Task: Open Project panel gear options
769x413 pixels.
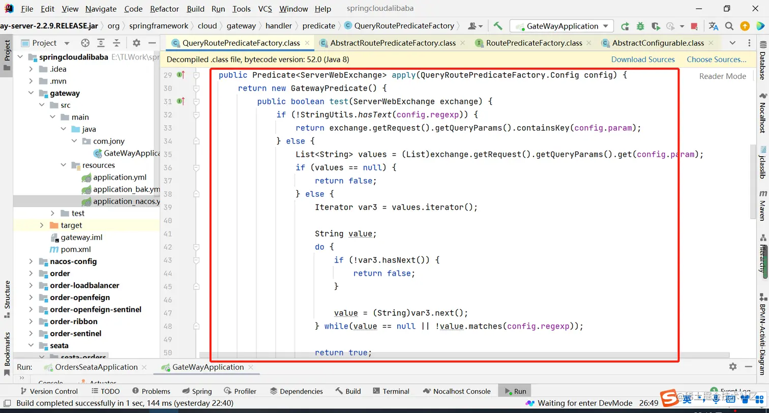Action: 136,43
